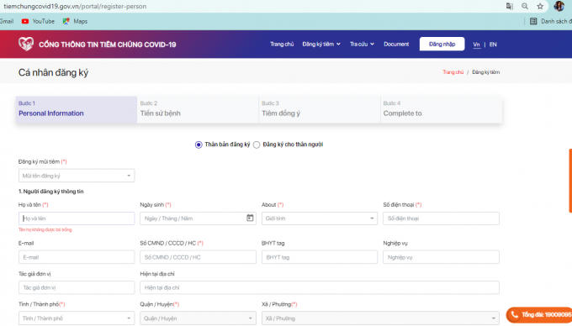
Task: Focus the Nghiệp vụ input field
Action: pyautogui.click(x=441, y=257)
